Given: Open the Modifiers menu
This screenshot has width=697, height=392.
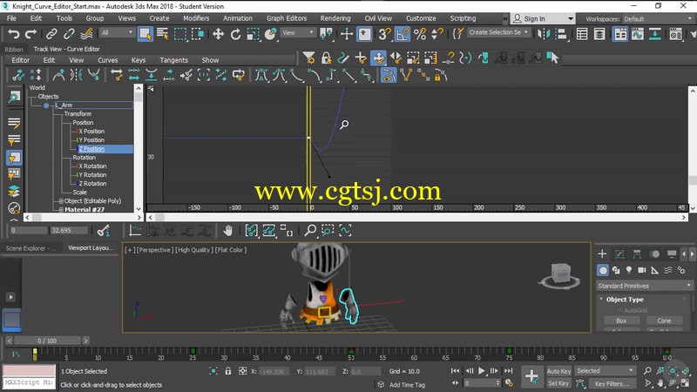Looking at the screenshot, I should (196, 18).
